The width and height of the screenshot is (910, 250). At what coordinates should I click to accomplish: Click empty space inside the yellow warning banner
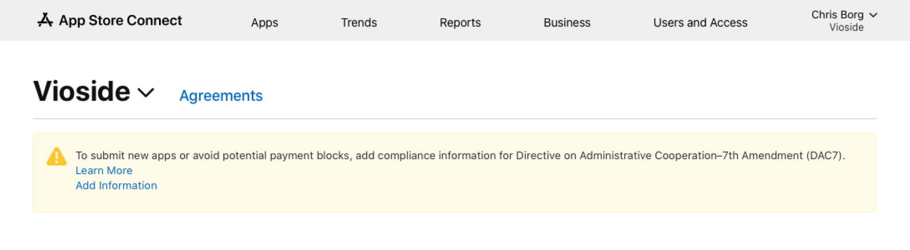(x=520, y=192)
